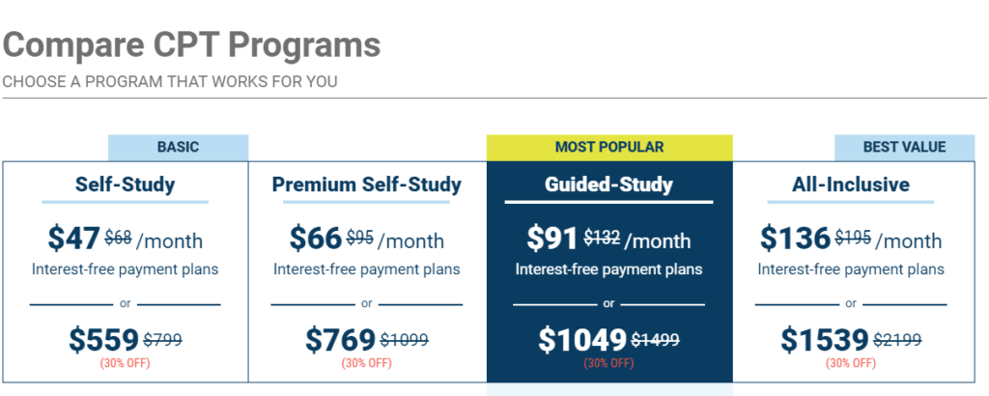
Task: Select the All-Inclusive program heading
Action: 851,184
